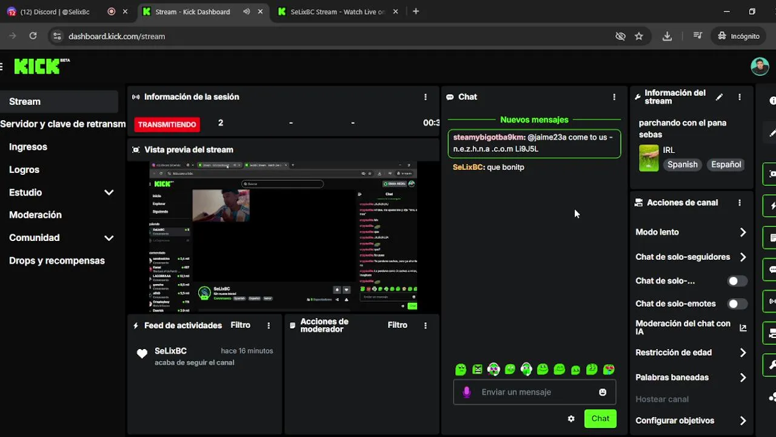Viewport: 776px width, 437px height.
Task: Open Servidor y clave de retransmisión
Action: pos(62,124)
